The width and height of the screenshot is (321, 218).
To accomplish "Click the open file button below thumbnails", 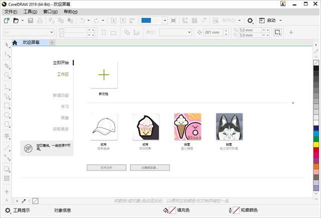I will pos(106,168).
